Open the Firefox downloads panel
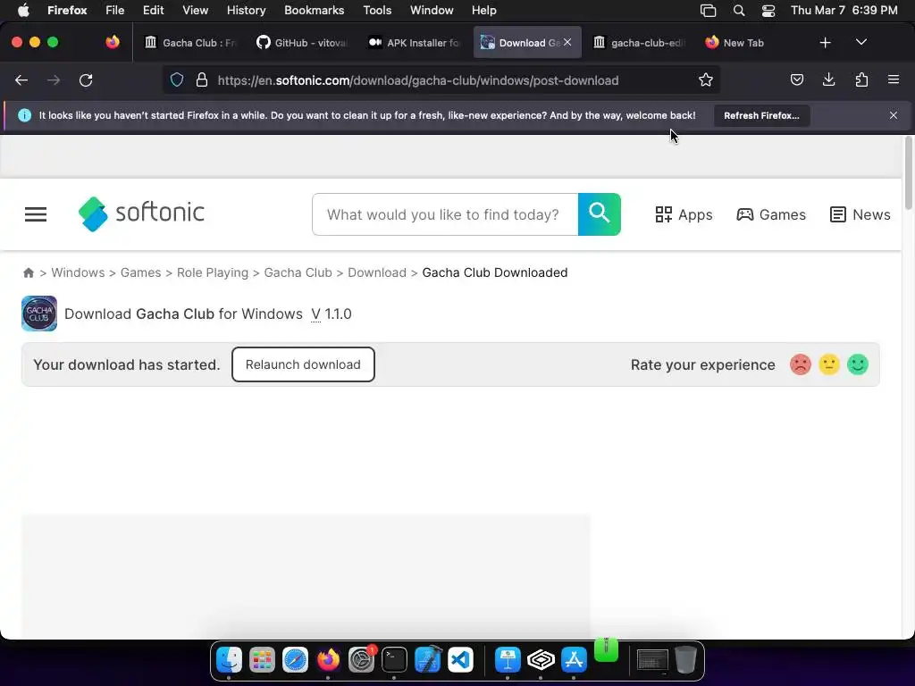This screenshot has width=915, height=686. (x=828, y=79)
